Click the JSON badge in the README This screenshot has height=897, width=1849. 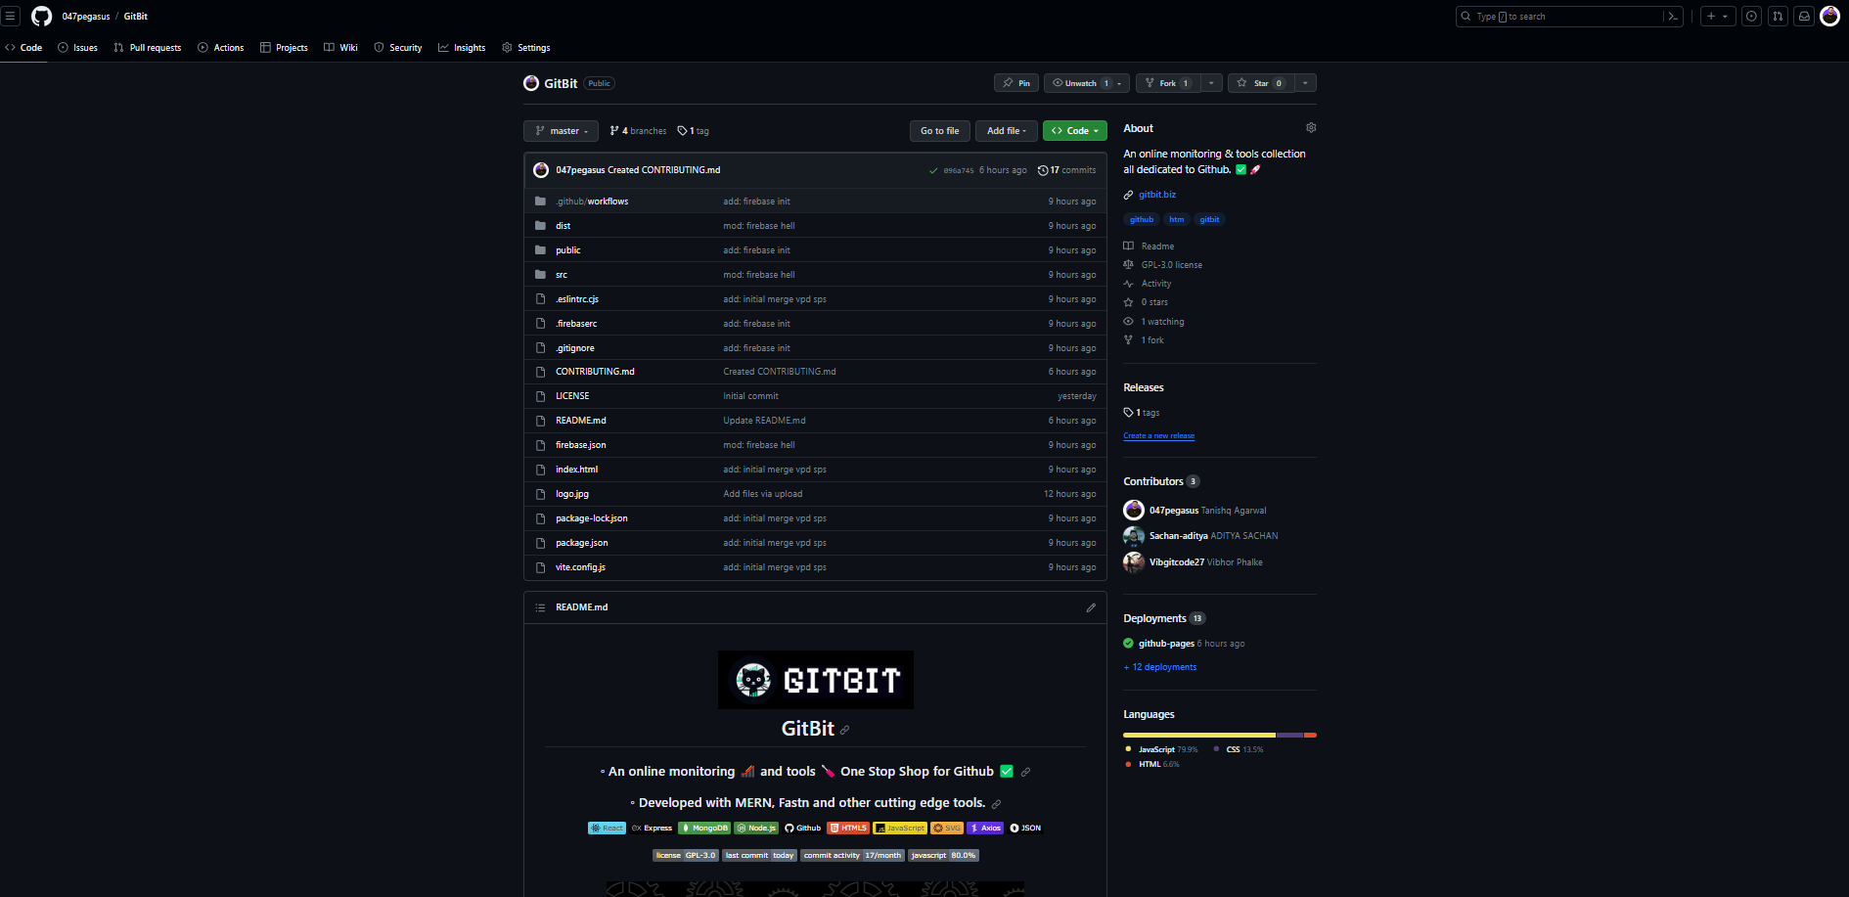1025,828
